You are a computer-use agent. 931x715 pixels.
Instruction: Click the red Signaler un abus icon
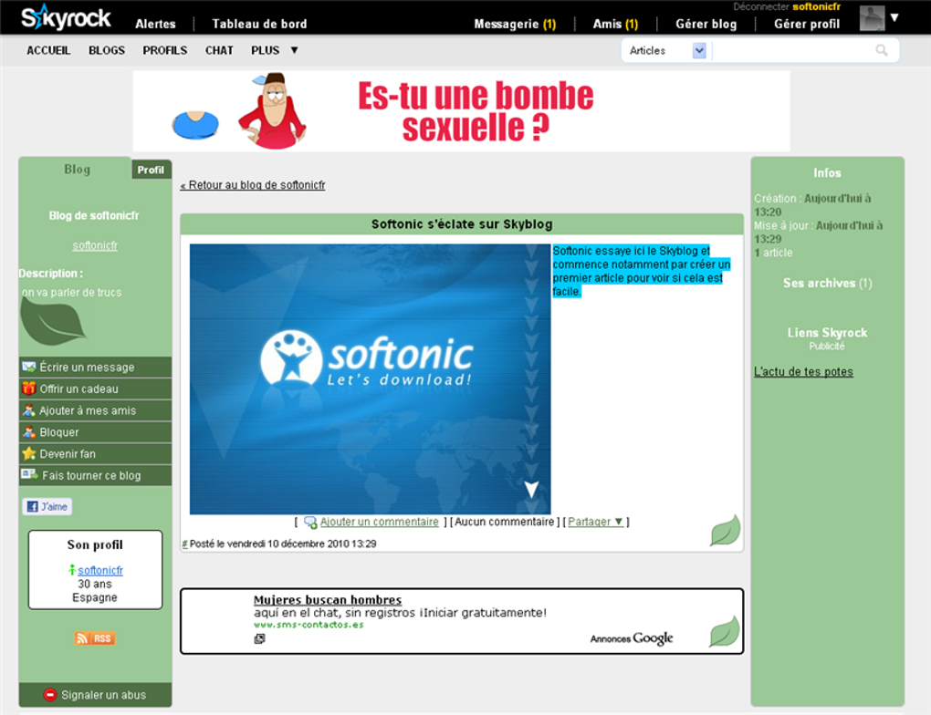coord(50,695)
